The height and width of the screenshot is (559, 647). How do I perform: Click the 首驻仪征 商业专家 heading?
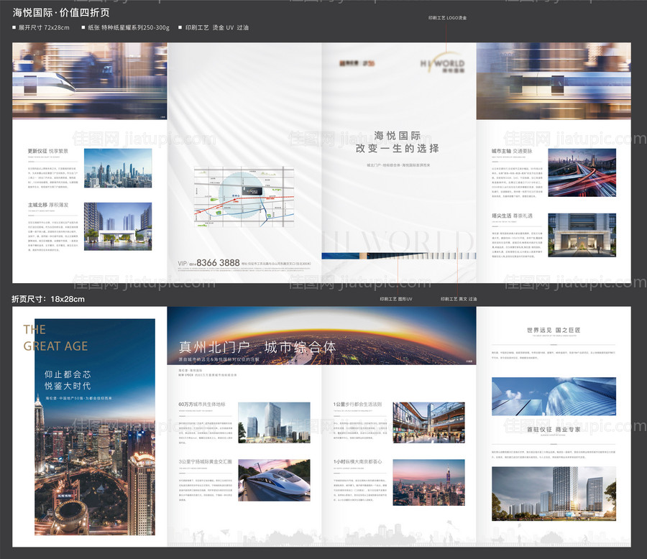pos(554,429)
